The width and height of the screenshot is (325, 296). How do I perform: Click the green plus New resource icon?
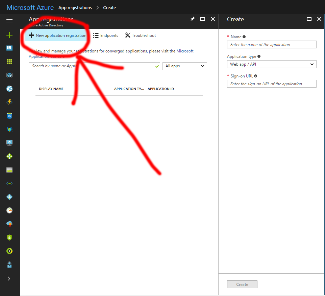coord(9,35)
